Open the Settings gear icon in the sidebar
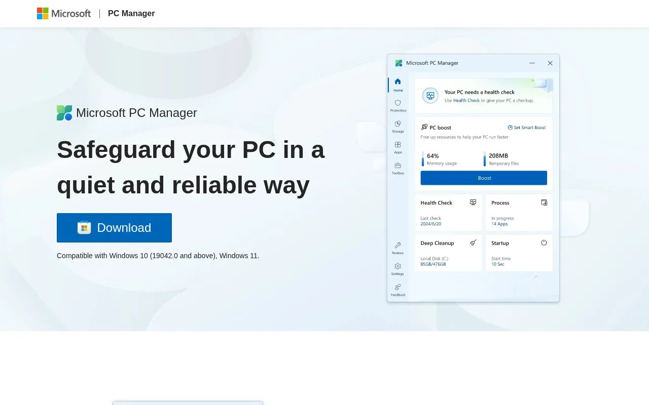The height and width of the screenshot is (405, 649). coord(398,266)
